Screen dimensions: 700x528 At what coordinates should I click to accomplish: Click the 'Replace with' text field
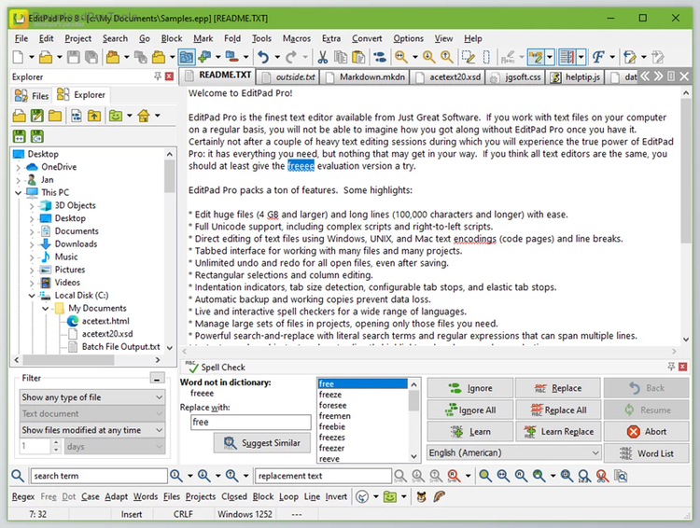point(251,422)
